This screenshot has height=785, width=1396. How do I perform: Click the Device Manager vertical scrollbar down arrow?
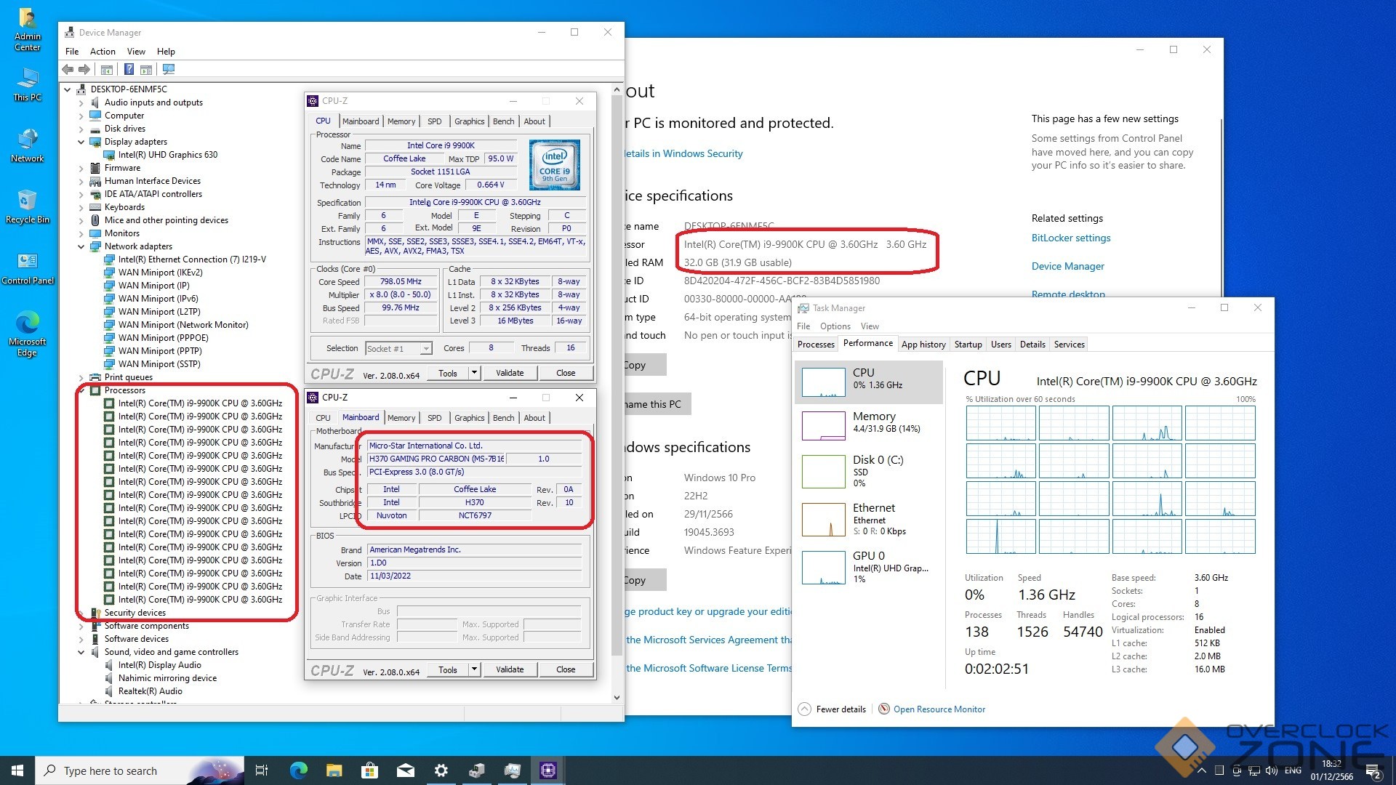click(x=617, y=698)
